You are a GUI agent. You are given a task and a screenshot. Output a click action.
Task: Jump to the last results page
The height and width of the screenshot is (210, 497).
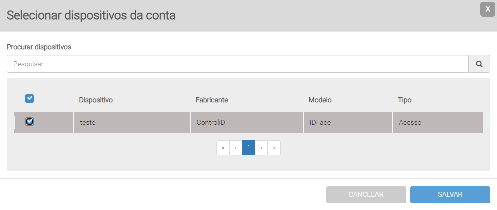274,148
